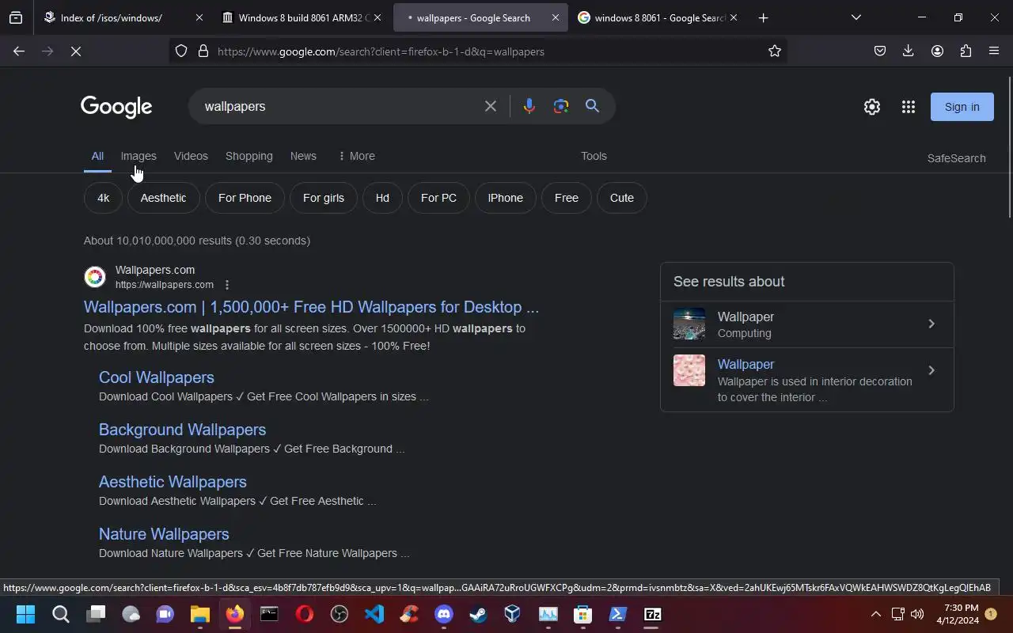Open the Nature Wallpapers sitelink
1013x633 pixels.
[164, 534]
